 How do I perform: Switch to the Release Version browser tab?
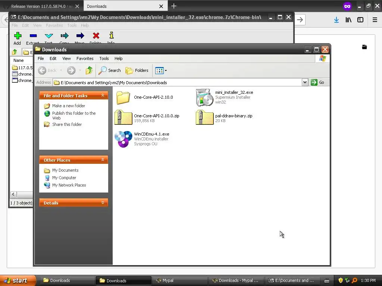41,6
